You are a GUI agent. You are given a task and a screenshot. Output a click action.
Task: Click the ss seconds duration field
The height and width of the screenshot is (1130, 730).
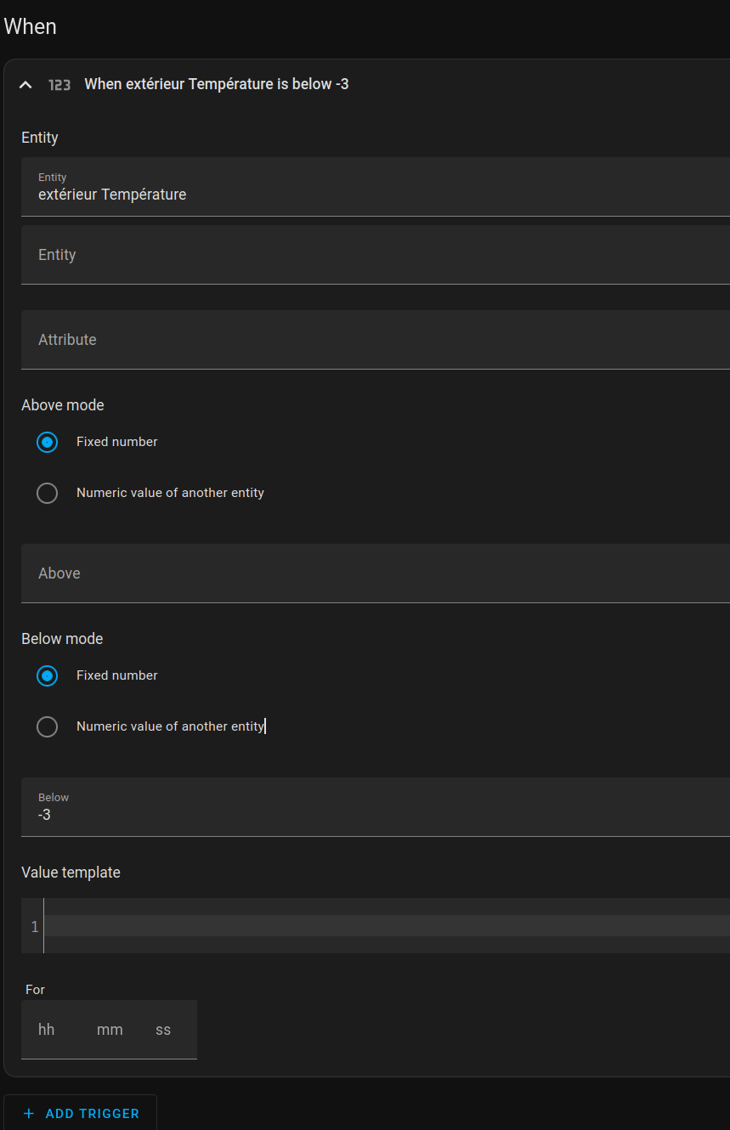[x=163, y=1030]
